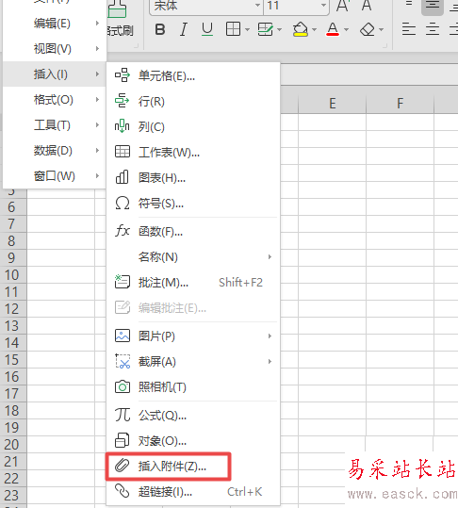Select middle vertical alignment icon
Screen dimensions: 458x508
pos(433,6)
